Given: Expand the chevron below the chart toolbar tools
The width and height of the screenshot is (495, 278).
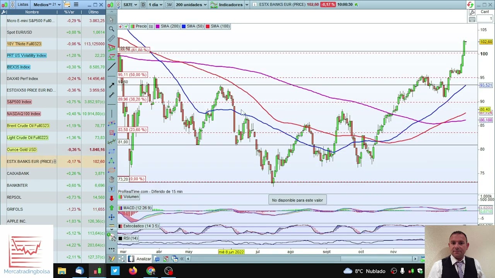Looking at the screenshot, I should coord(111,229).
